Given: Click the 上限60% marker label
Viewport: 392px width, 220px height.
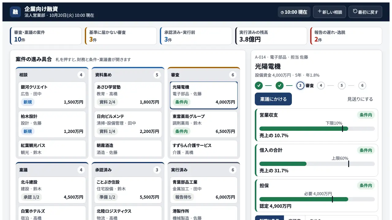Looking at the screenshot, I should (x=340, y=158).
